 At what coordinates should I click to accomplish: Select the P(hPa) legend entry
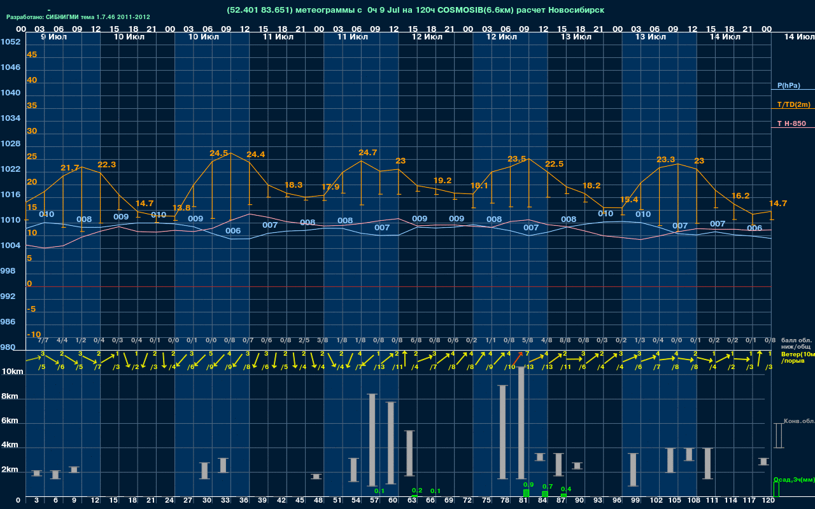[x=789, y=85]
